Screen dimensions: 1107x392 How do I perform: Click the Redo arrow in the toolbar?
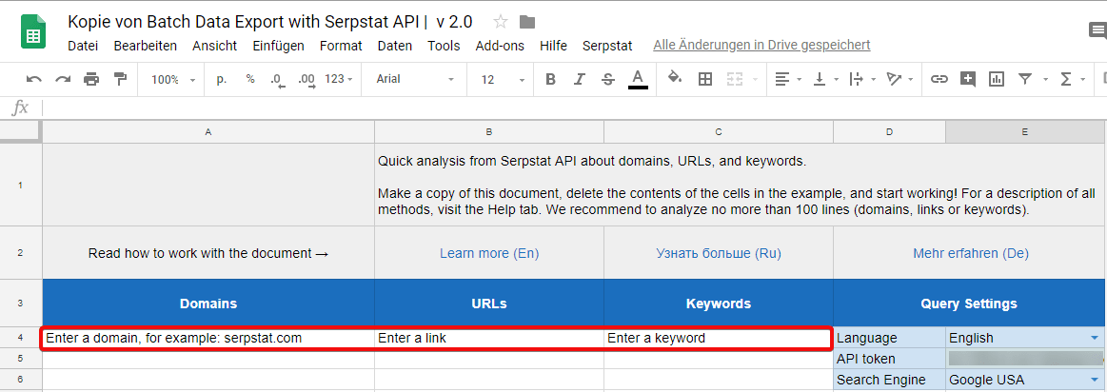point(63,79)
